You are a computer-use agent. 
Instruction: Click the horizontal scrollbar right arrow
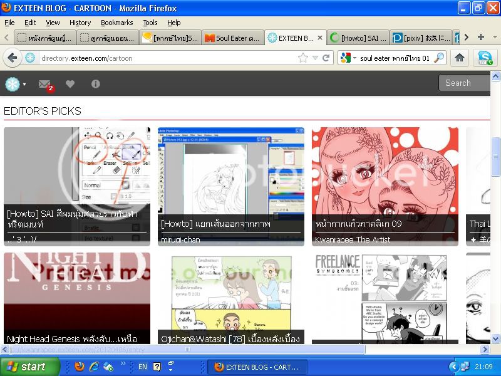point(485,350)
